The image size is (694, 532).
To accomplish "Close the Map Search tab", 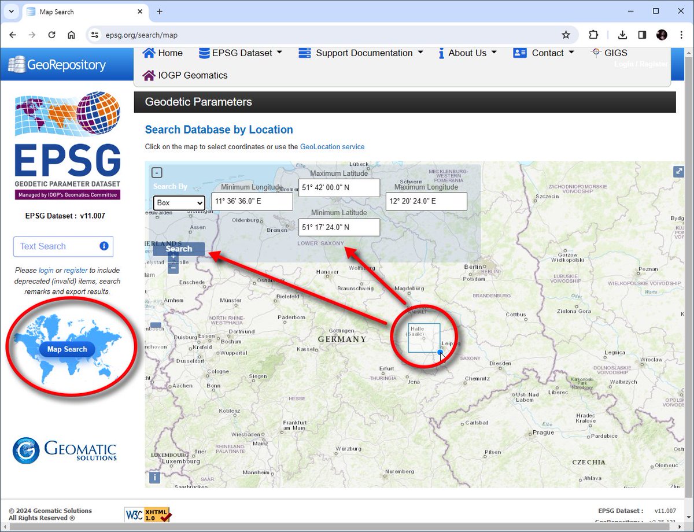I will (139, 12).
